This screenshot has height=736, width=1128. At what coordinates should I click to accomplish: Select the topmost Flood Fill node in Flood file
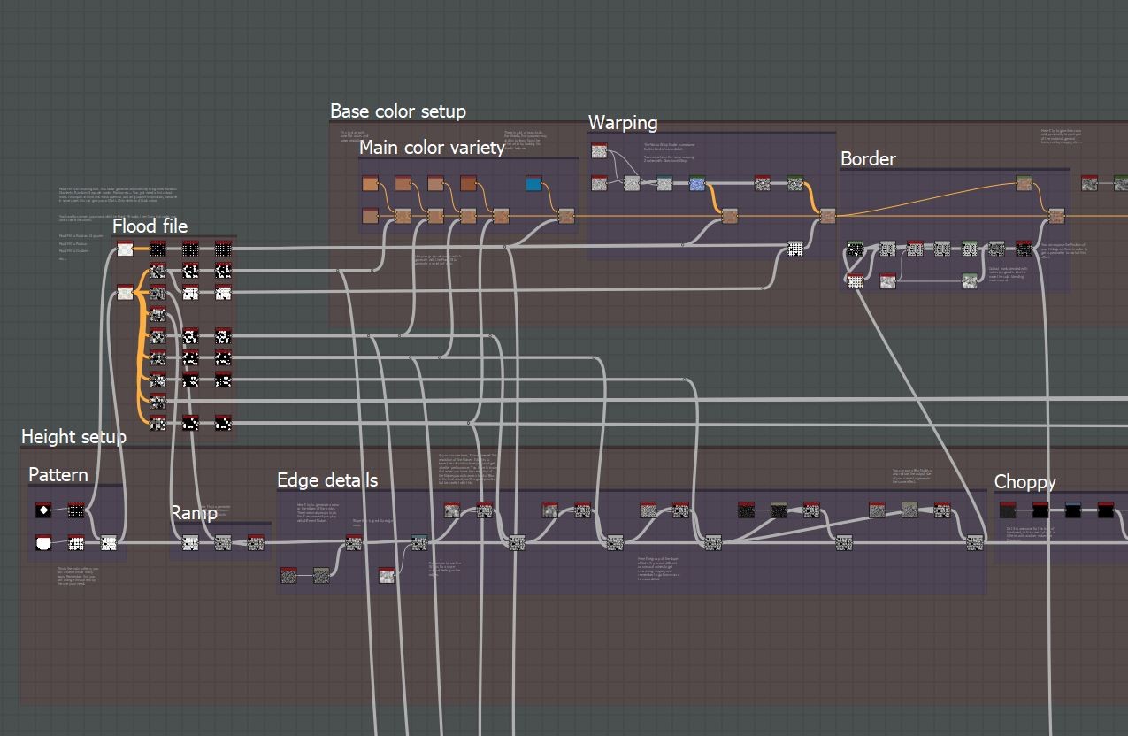point(125,249)
